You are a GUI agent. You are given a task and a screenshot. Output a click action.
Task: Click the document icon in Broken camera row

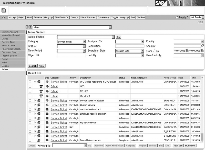[39, 105]
